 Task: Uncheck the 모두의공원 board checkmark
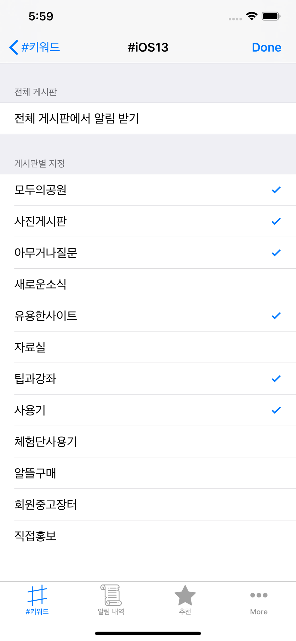click(276, 190)
